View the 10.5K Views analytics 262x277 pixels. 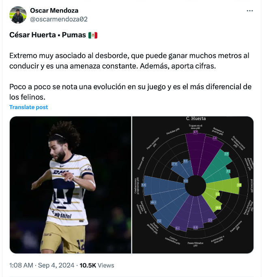click(x=97, y=265)
